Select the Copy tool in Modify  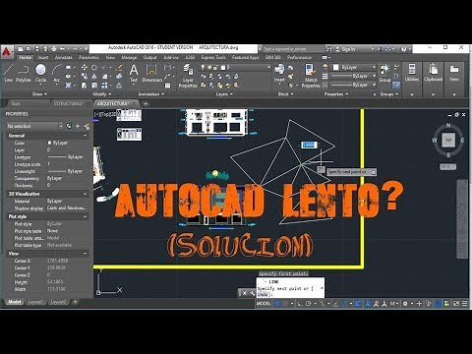pos(85,77)
